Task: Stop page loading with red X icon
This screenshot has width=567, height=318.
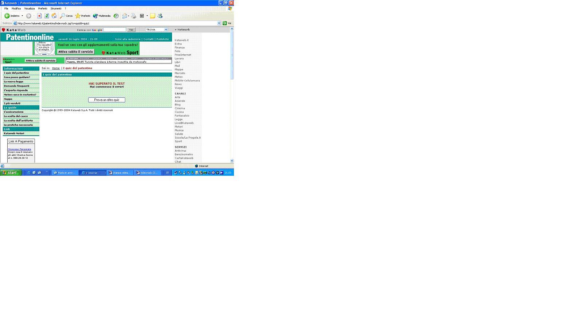Action: (39, 16)
